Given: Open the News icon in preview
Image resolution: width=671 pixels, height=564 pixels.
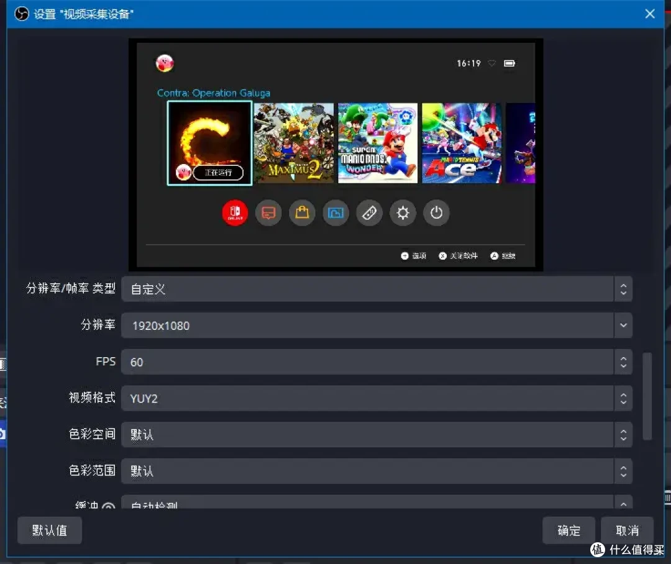Looking at the screenshot, I should (x=268, y=212).
